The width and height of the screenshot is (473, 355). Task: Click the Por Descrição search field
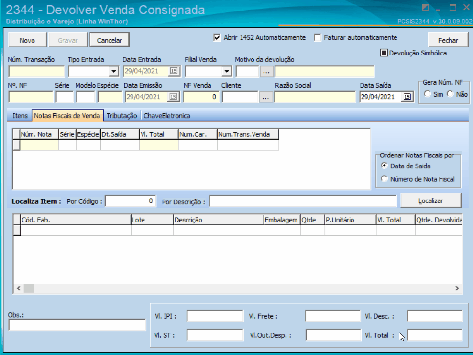(303, 201)
